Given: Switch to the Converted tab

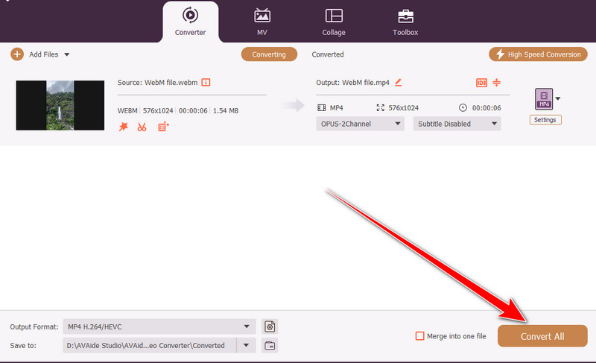Looking at the screenshot, I should tap(328, 54).
